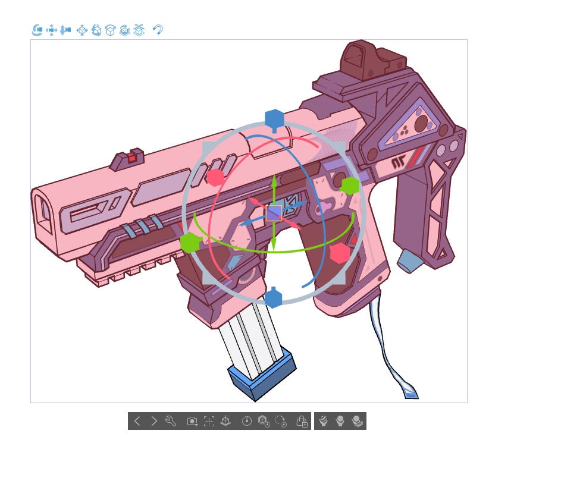The height and width of the screenshot is (484, 561).
Task: Click the cube-on-platform snap icon
Action: click(x=225, y=421)
